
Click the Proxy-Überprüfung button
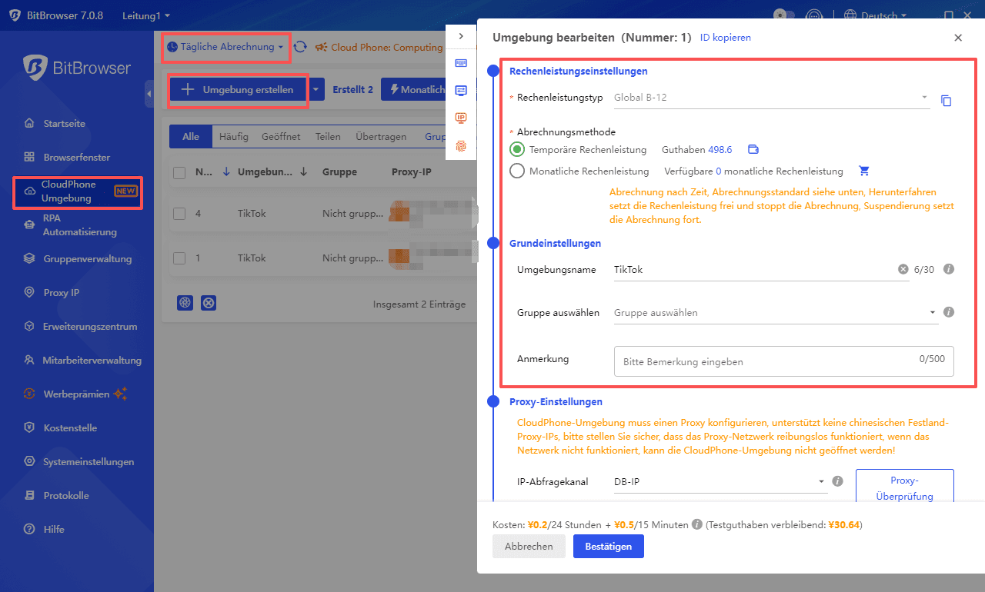coord(905,487)
